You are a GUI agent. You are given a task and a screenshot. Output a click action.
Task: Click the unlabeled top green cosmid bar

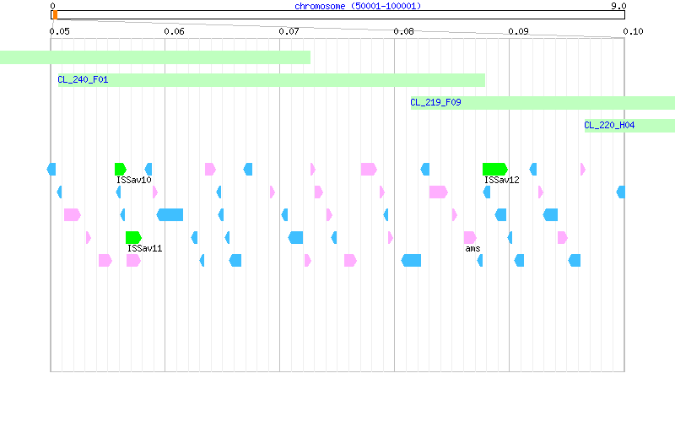point(155,57)
